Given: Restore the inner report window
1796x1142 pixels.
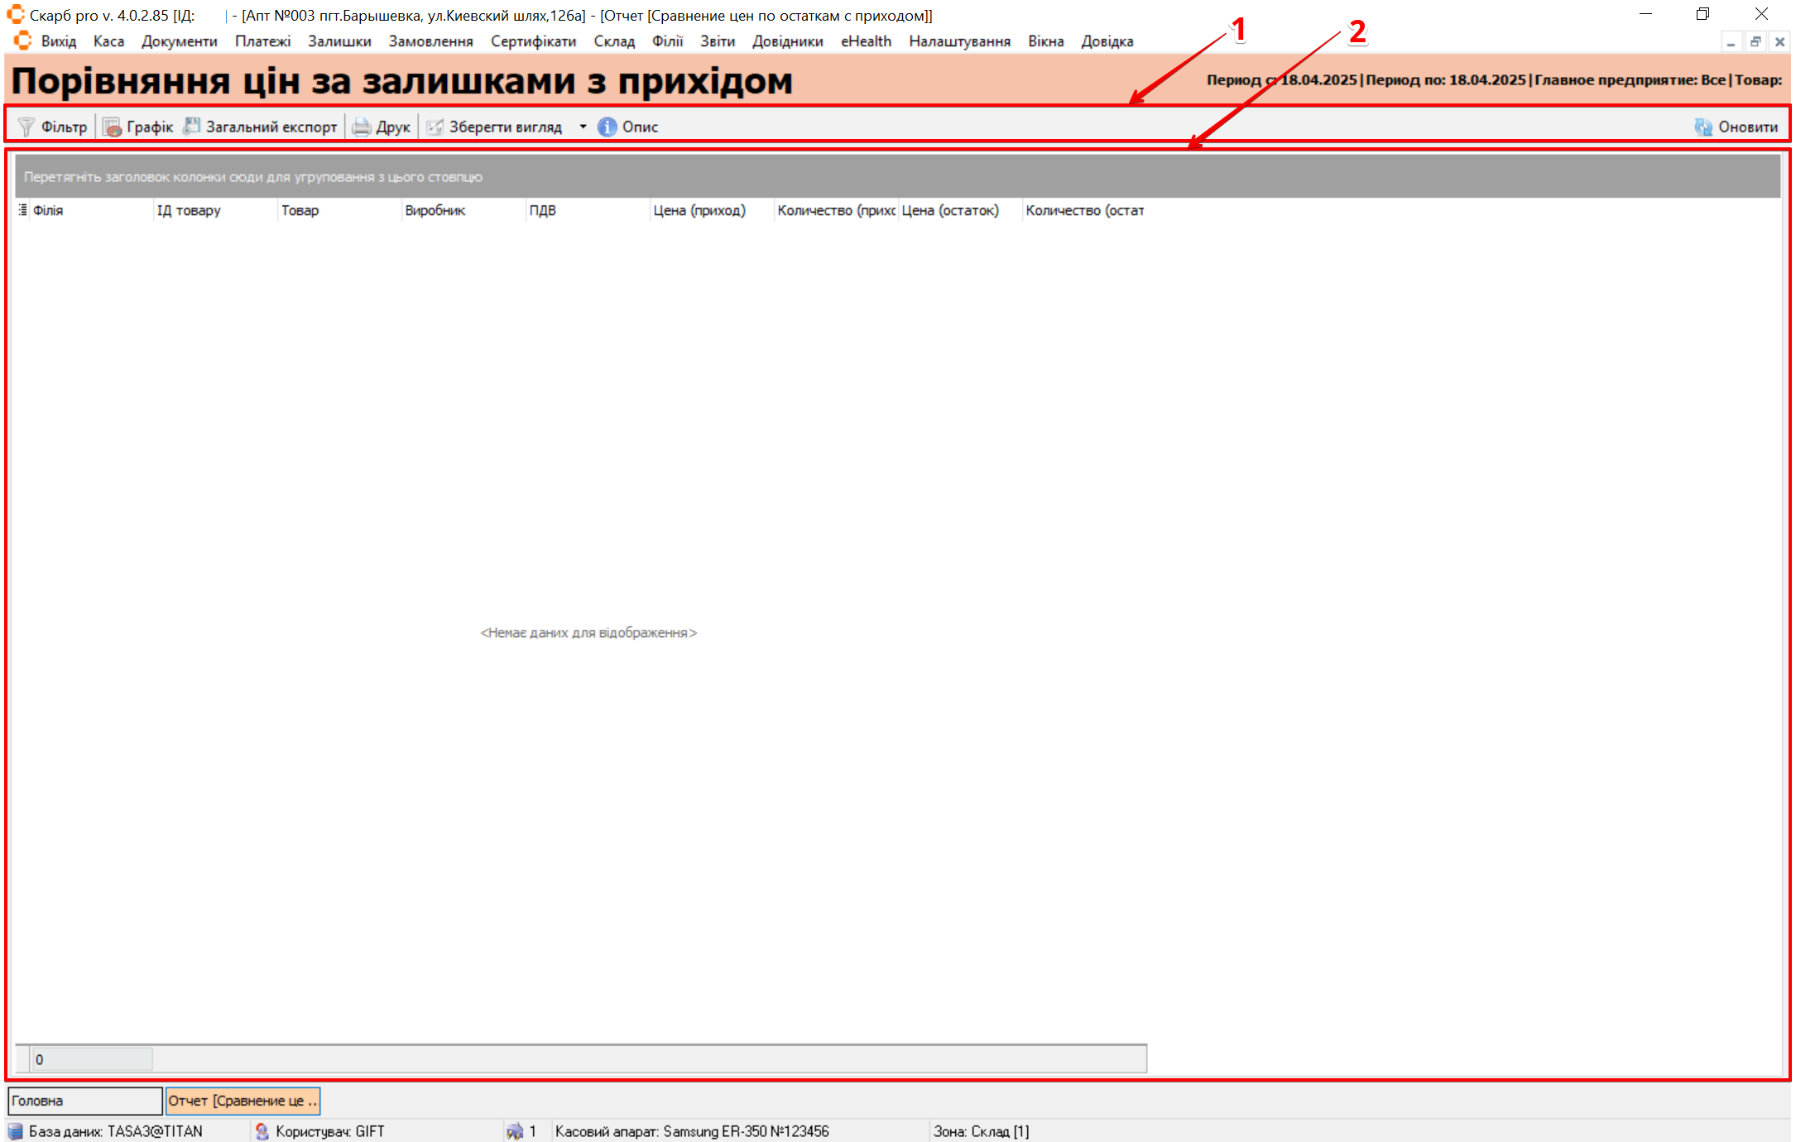Looking at the screenshot, I should [1755, 41].
